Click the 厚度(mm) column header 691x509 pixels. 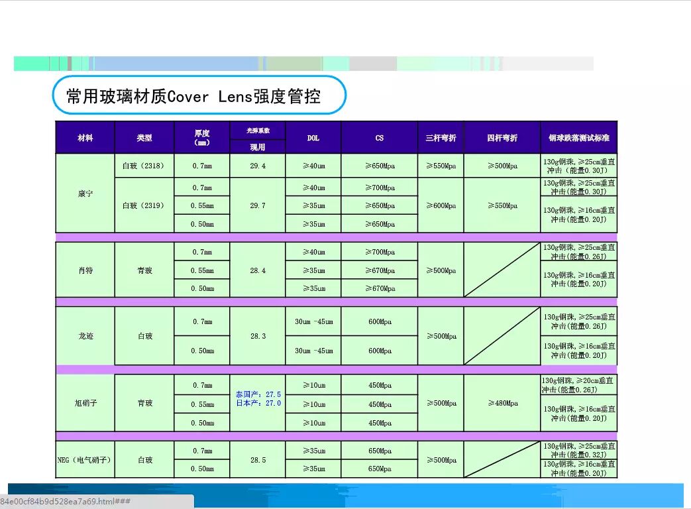click(202, 138)
